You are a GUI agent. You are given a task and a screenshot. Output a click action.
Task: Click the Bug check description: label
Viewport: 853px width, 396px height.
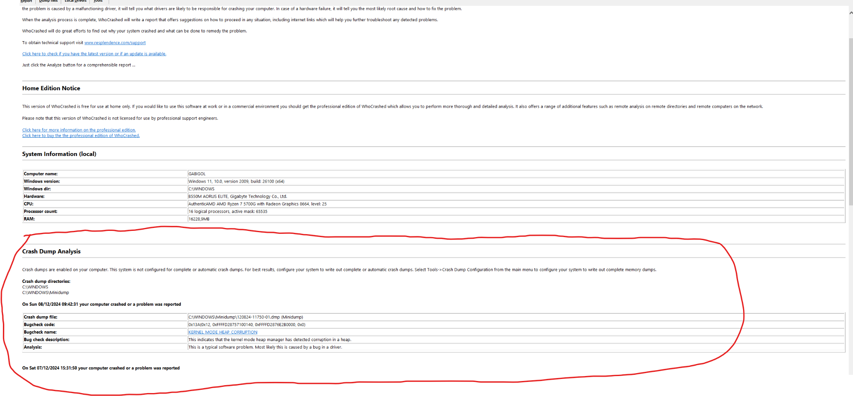(x=47, y=339)
